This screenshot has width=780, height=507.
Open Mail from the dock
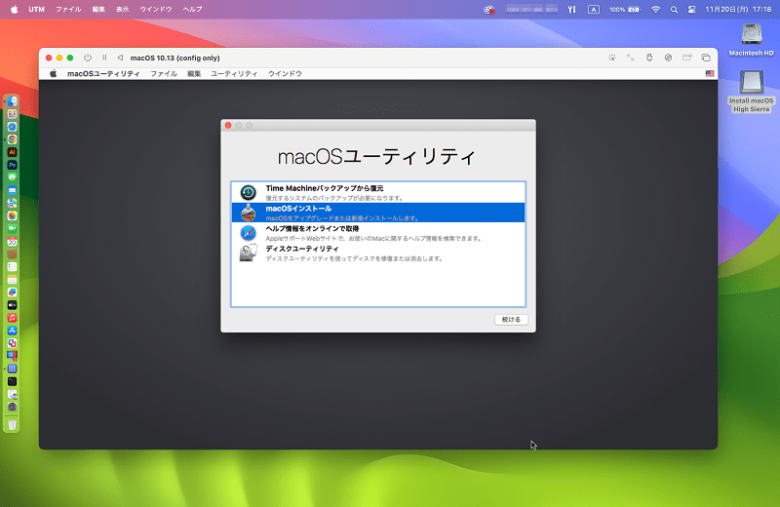coord(12,190)
